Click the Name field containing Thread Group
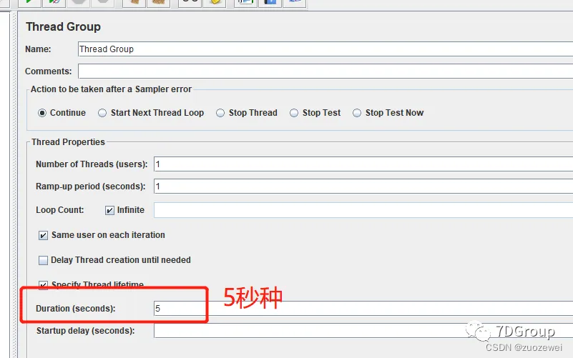 pyautogui.click(x=325, y=49)
